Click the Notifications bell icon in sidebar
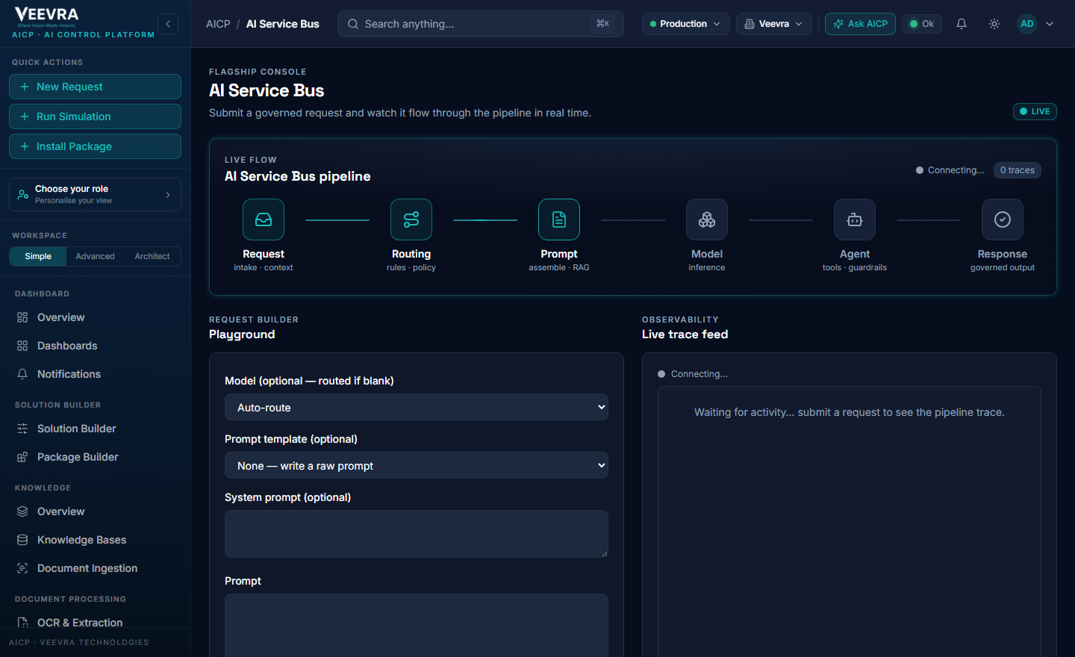 22,374
